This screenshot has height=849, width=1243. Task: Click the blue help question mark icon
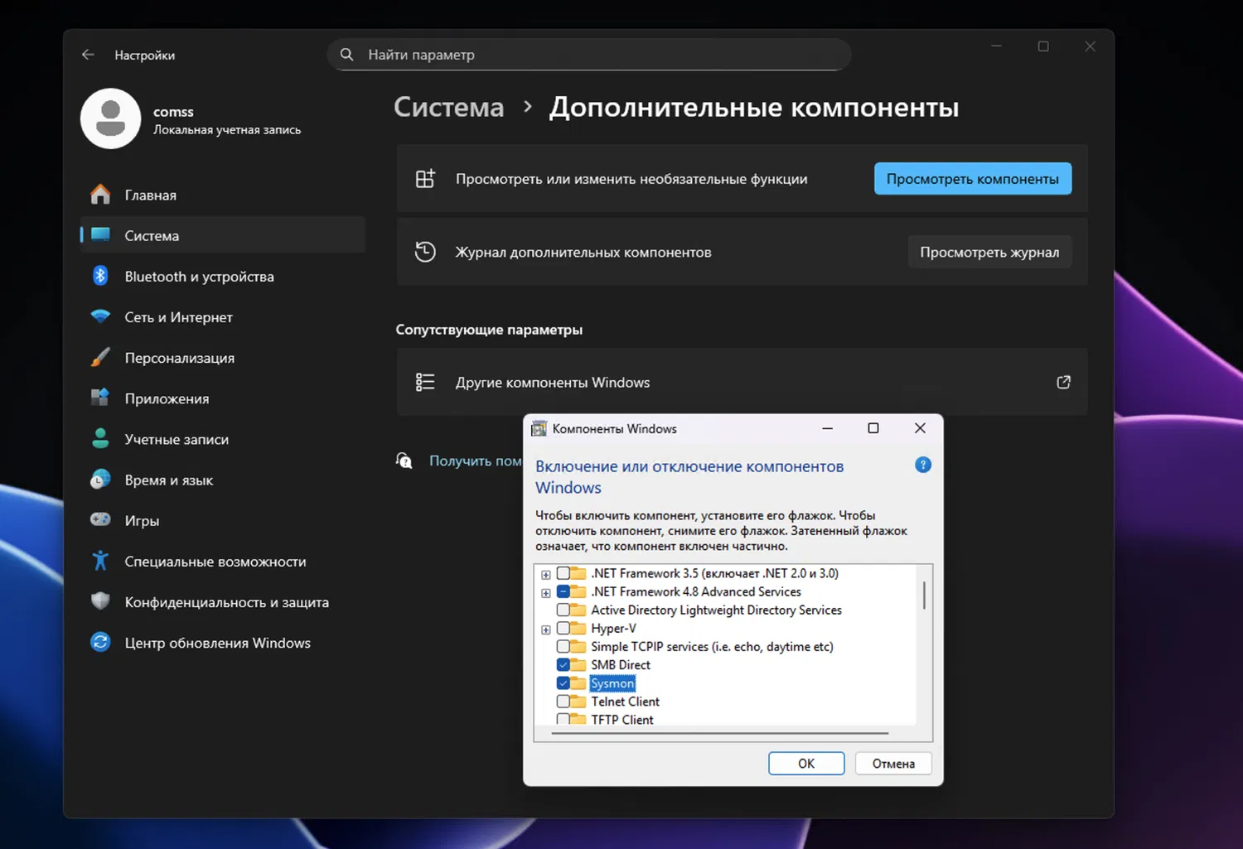[923, 465]
